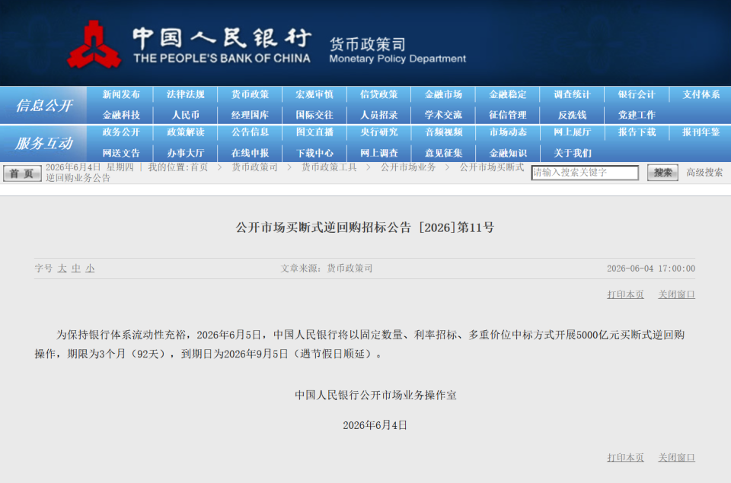Screen dimensions: 731x483
Task: Click the 服务互动 section header
Action: [44, 143]
